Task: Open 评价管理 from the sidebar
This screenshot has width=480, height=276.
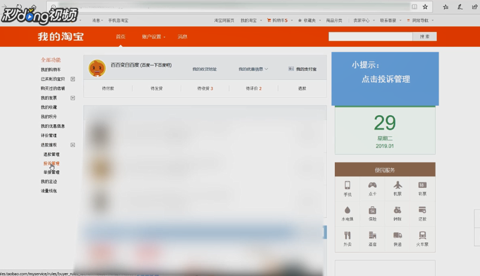Action: [49, 136]
